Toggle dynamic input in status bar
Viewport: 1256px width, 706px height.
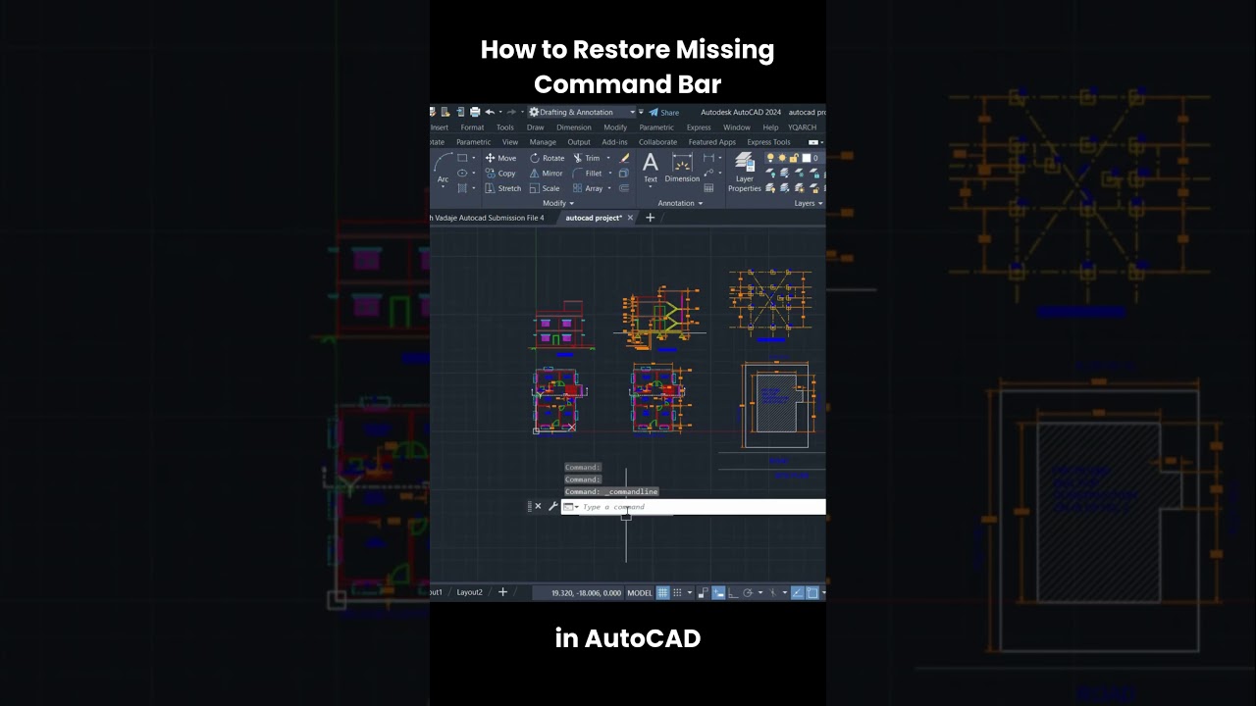pos(718,592)
